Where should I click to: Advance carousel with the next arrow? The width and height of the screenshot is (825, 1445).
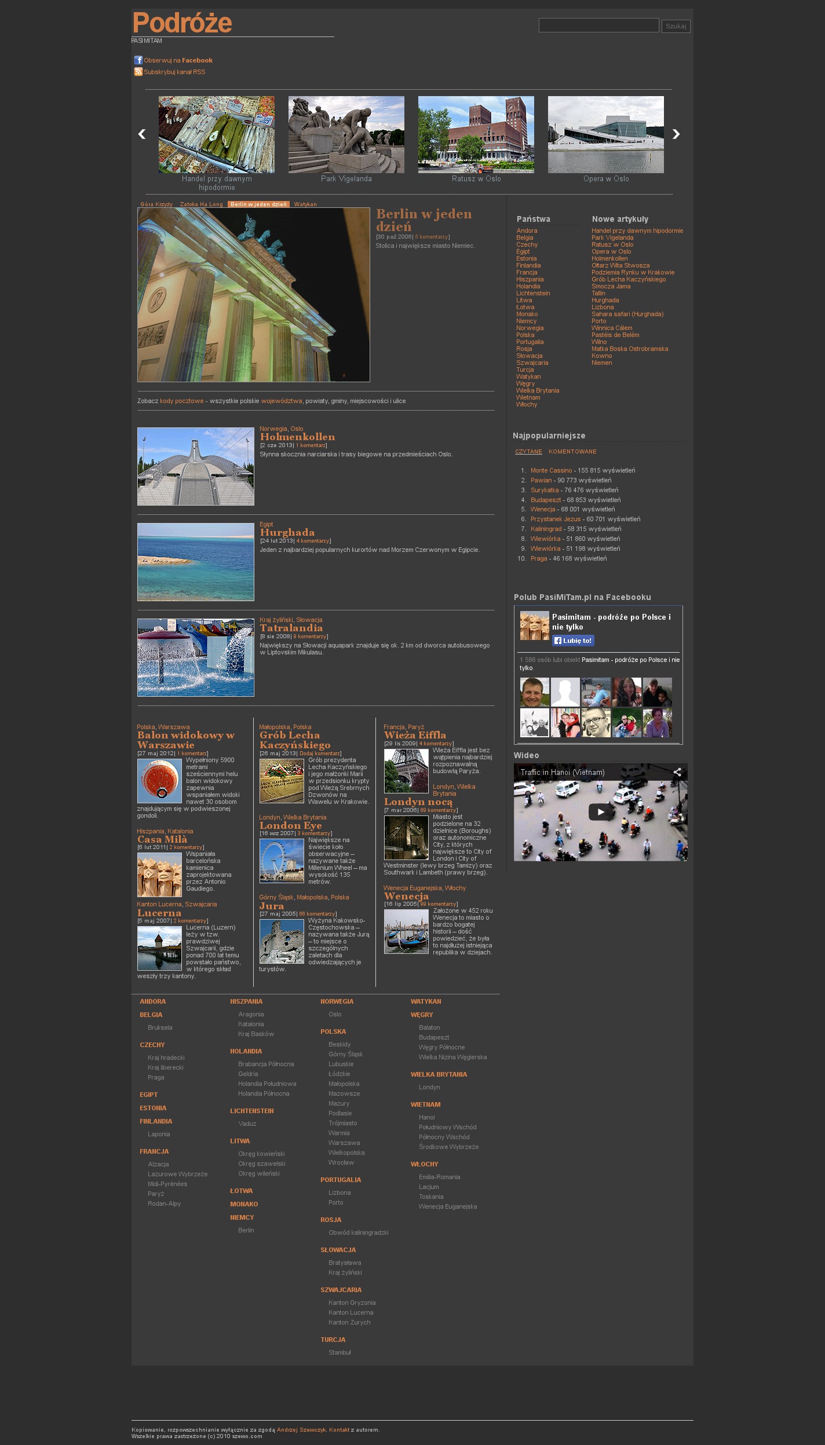(676, 134)
